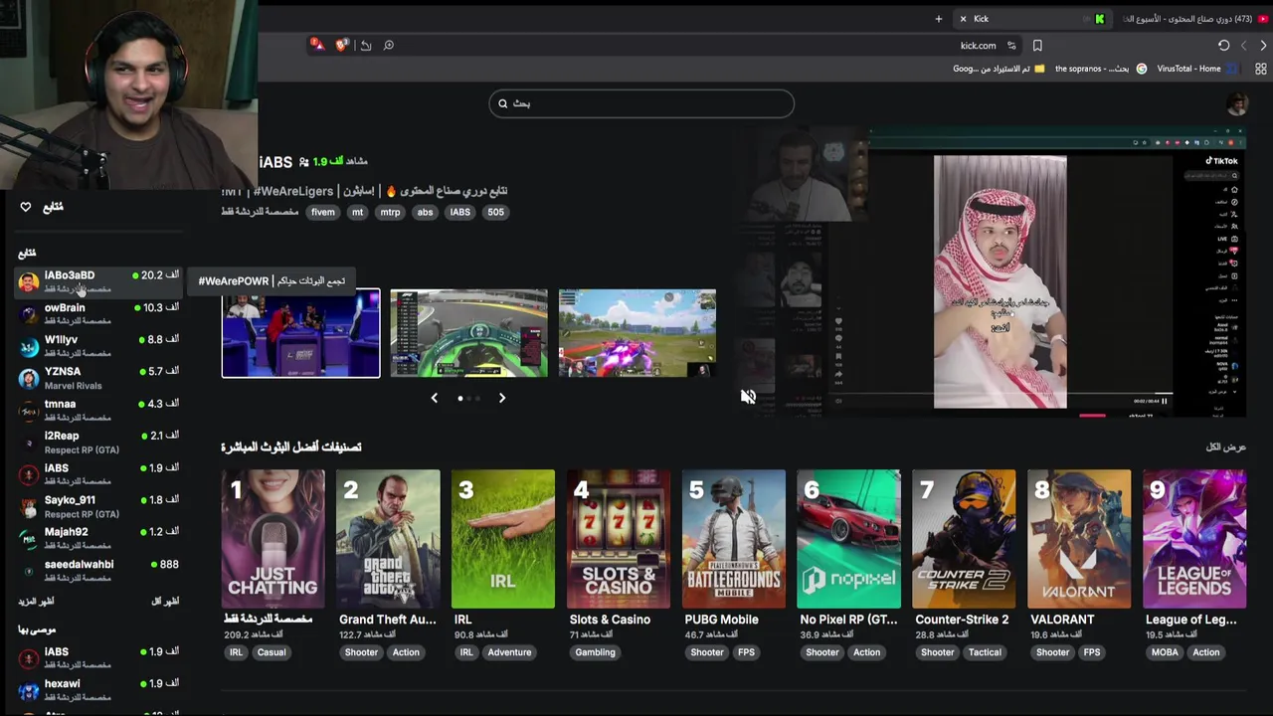Click the fivem stream tag
The width and height of the screenshot is (1273, 716).
pos(323,212)
